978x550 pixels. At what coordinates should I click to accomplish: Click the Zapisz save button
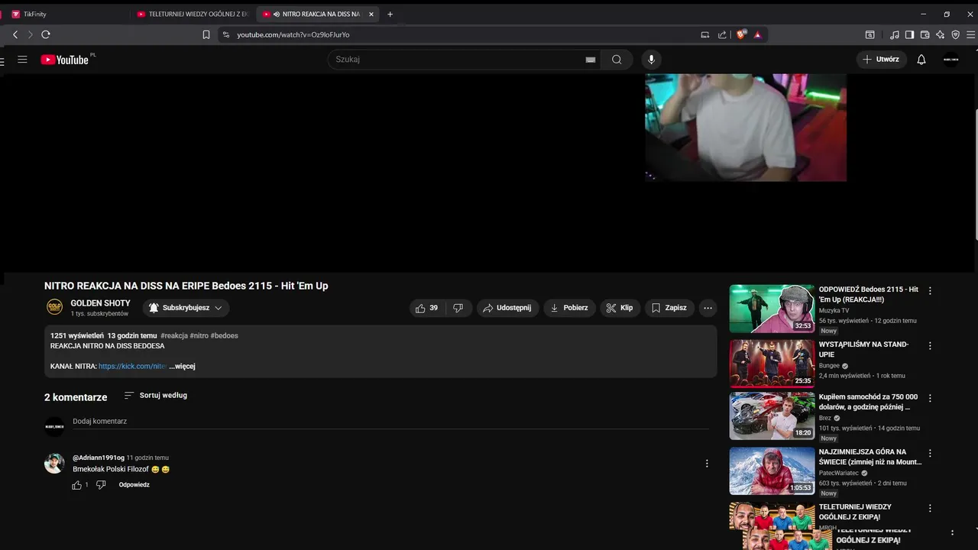[x=669, y=308]
